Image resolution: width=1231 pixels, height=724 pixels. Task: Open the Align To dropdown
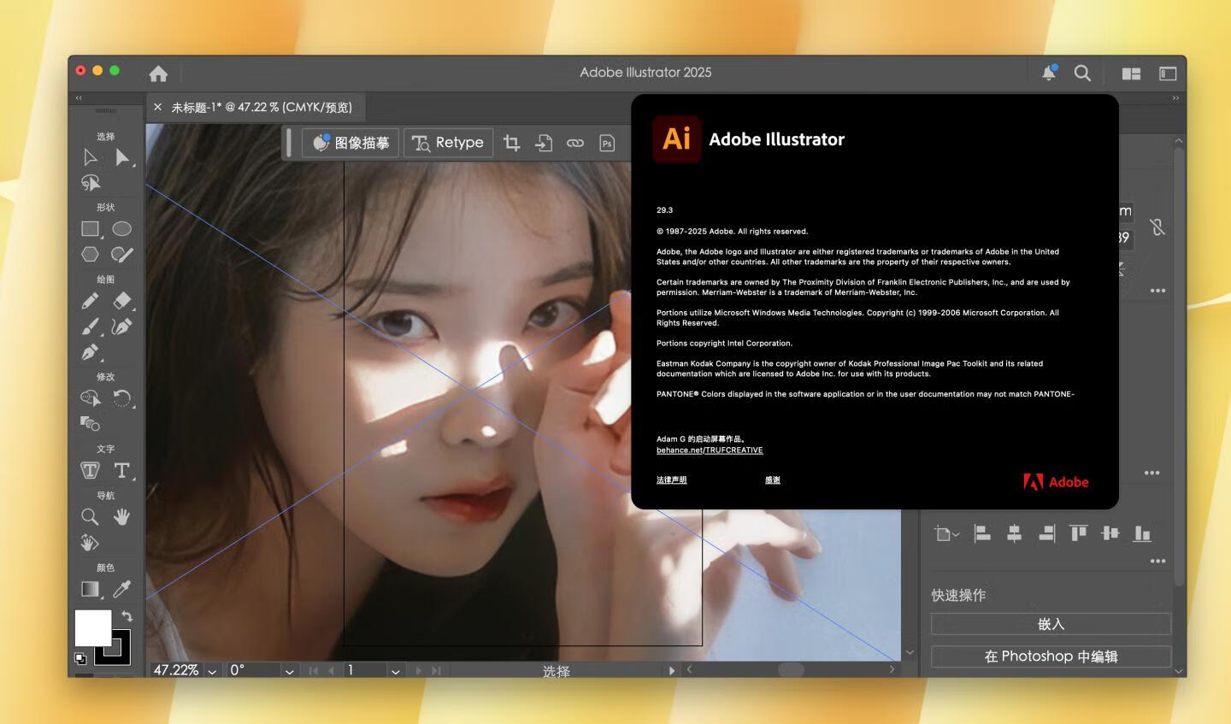tap(947, 533)
